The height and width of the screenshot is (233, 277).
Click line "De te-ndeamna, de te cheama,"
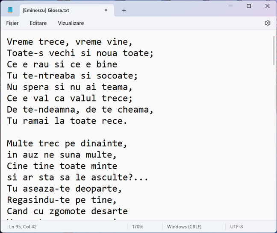80,110
